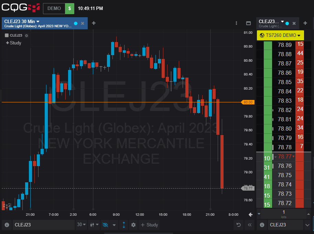Image resolution: width=314 pixels, height=234 pixels.
Task: Click buy cell at 78.74 with 18
Action: [268, 185]
